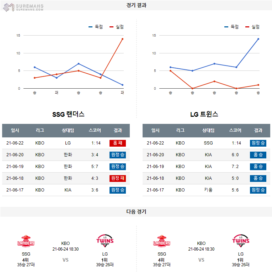Click SSG Landers logo in first upcoming match card

(26, 242)
